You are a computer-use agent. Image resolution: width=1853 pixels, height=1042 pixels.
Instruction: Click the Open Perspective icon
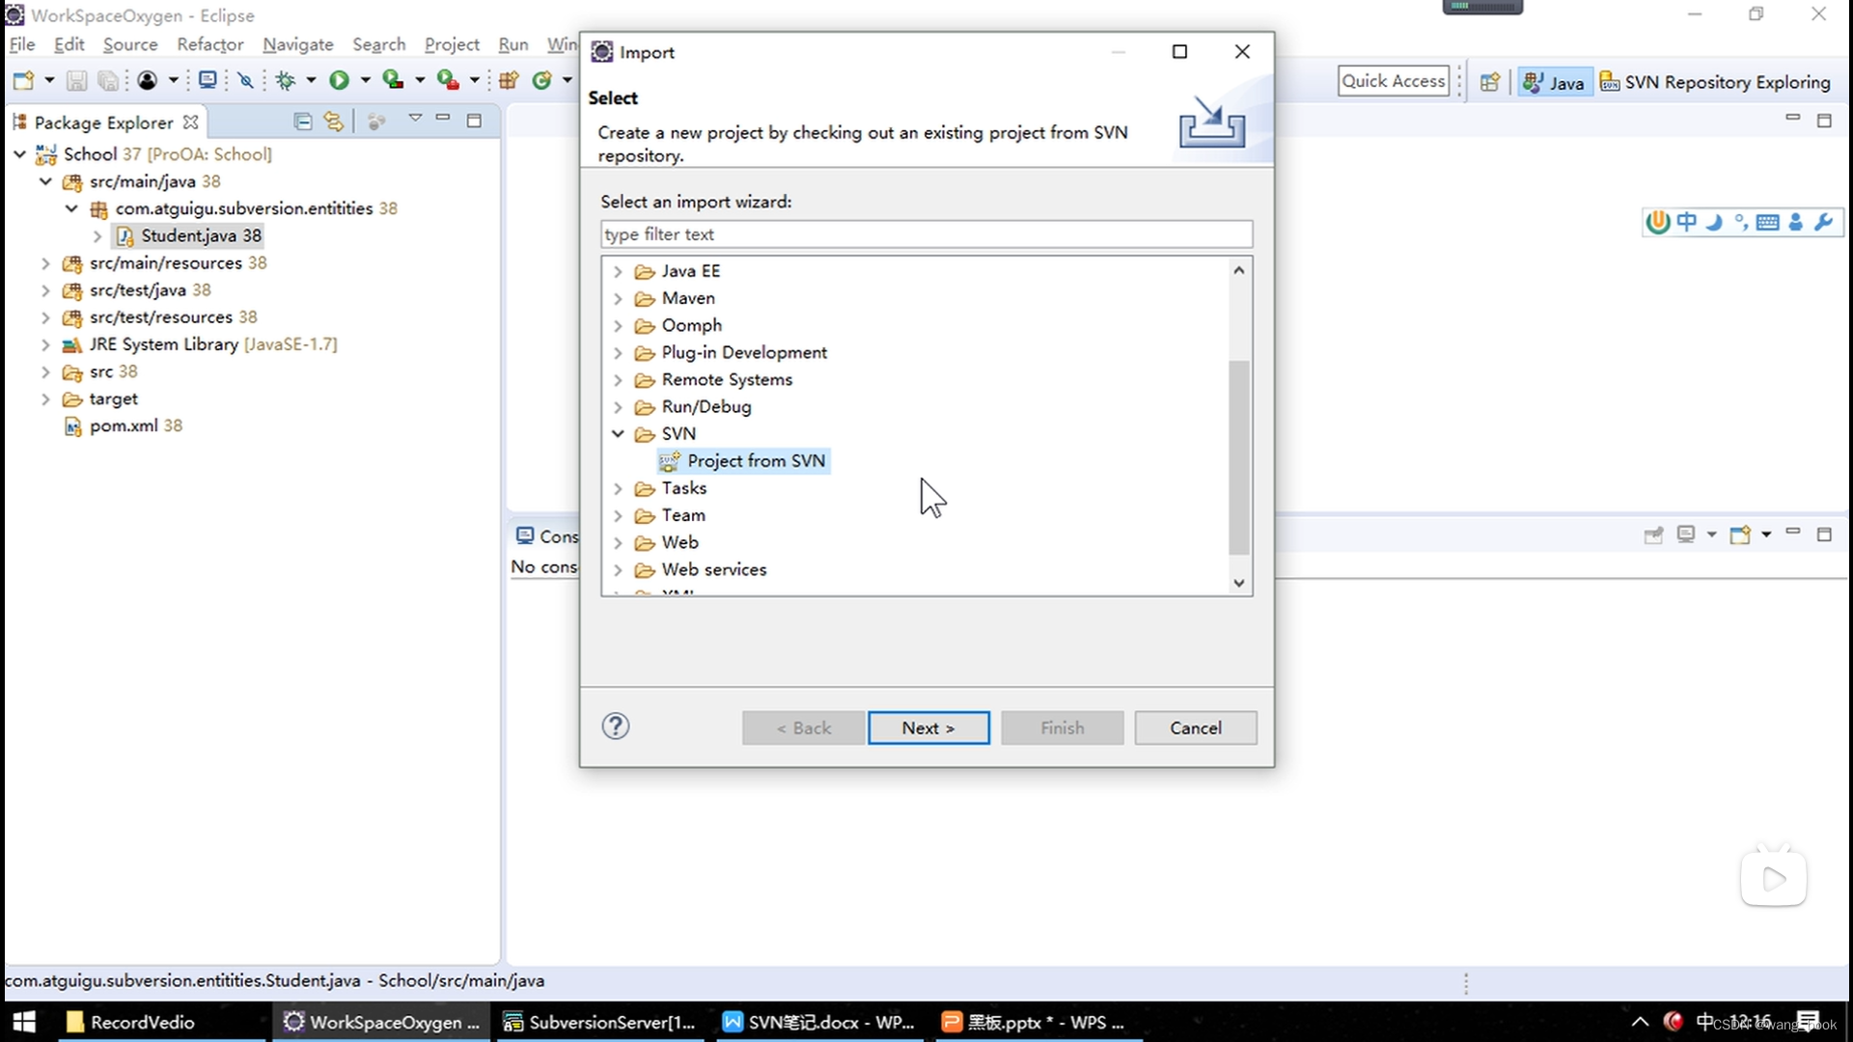[x=1490, y=82]
